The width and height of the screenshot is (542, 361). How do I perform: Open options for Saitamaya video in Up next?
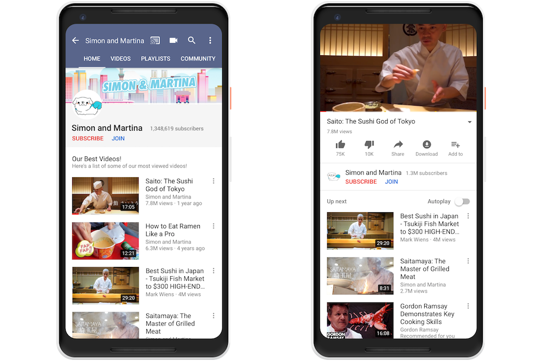469,261
